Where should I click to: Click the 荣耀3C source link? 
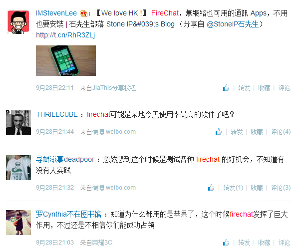(x=102, y=243)
